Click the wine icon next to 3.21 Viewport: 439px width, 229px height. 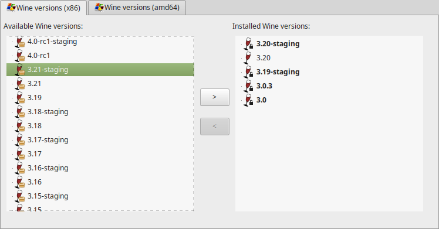[x=20, y=84]
